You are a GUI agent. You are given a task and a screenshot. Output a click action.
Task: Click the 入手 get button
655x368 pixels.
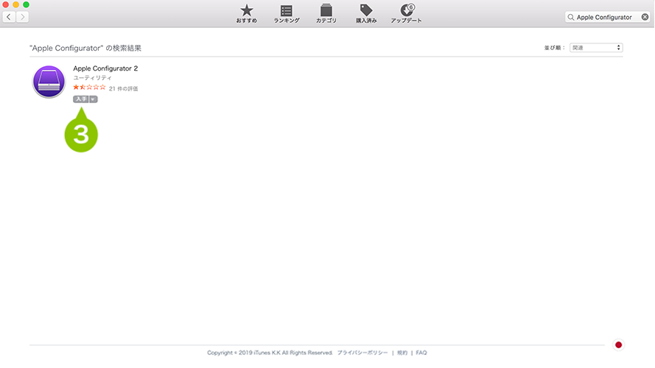pyautogui.click(x=80, y=99)
